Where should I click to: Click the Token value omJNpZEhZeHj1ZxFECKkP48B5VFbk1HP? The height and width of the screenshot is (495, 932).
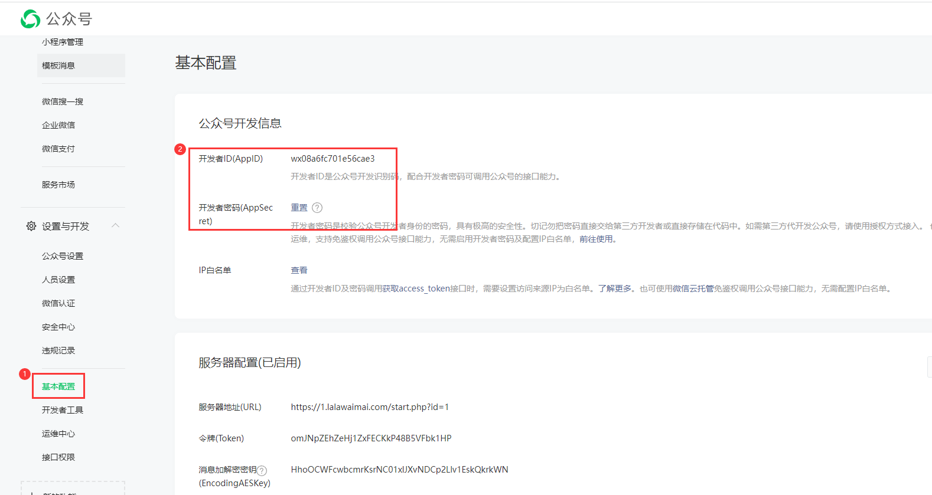tap(371, 438)
